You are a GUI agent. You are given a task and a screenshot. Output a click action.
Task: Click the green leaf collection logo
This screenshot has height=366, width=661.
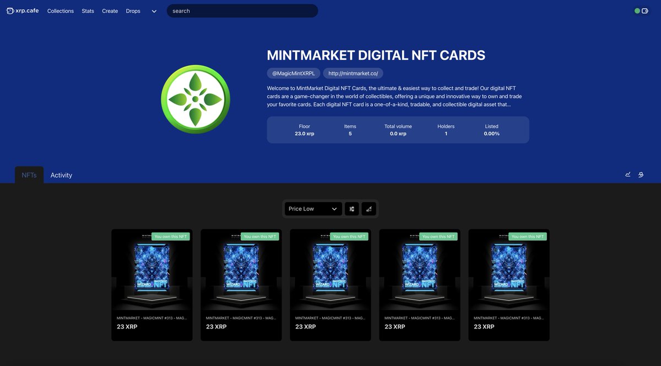196,99
